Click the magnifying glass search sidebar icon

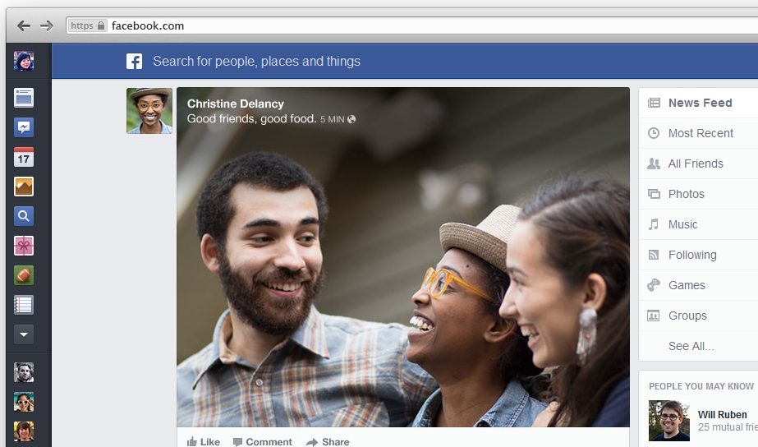click(x=24, y=216)
